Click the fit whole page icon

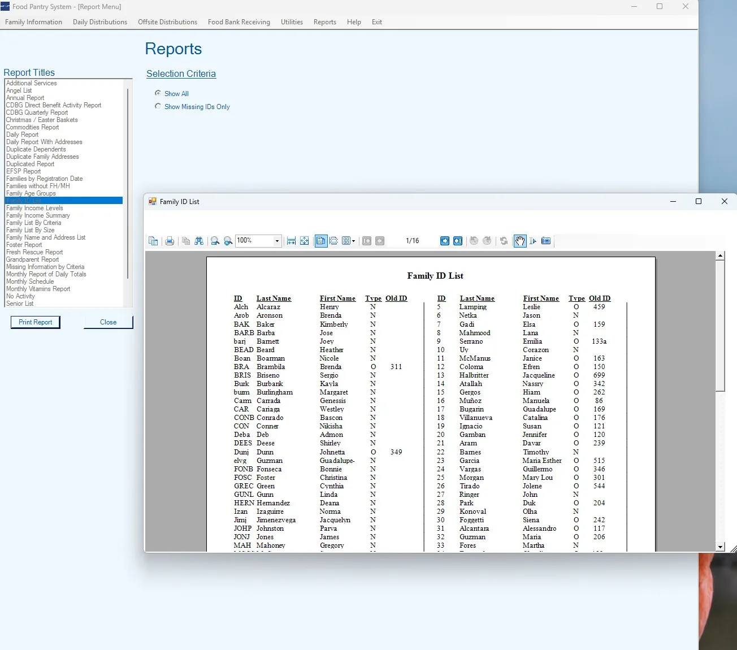(x=305, y=241)
